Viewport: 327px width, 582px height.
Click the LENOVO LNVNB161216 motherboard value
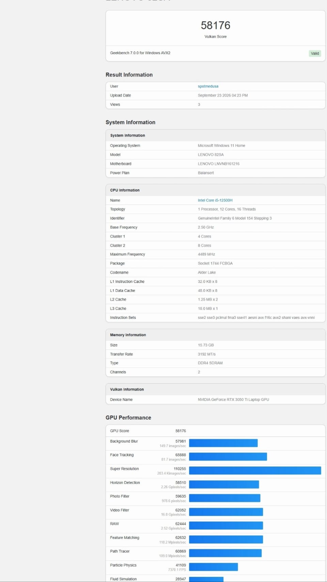pos(219,164)
